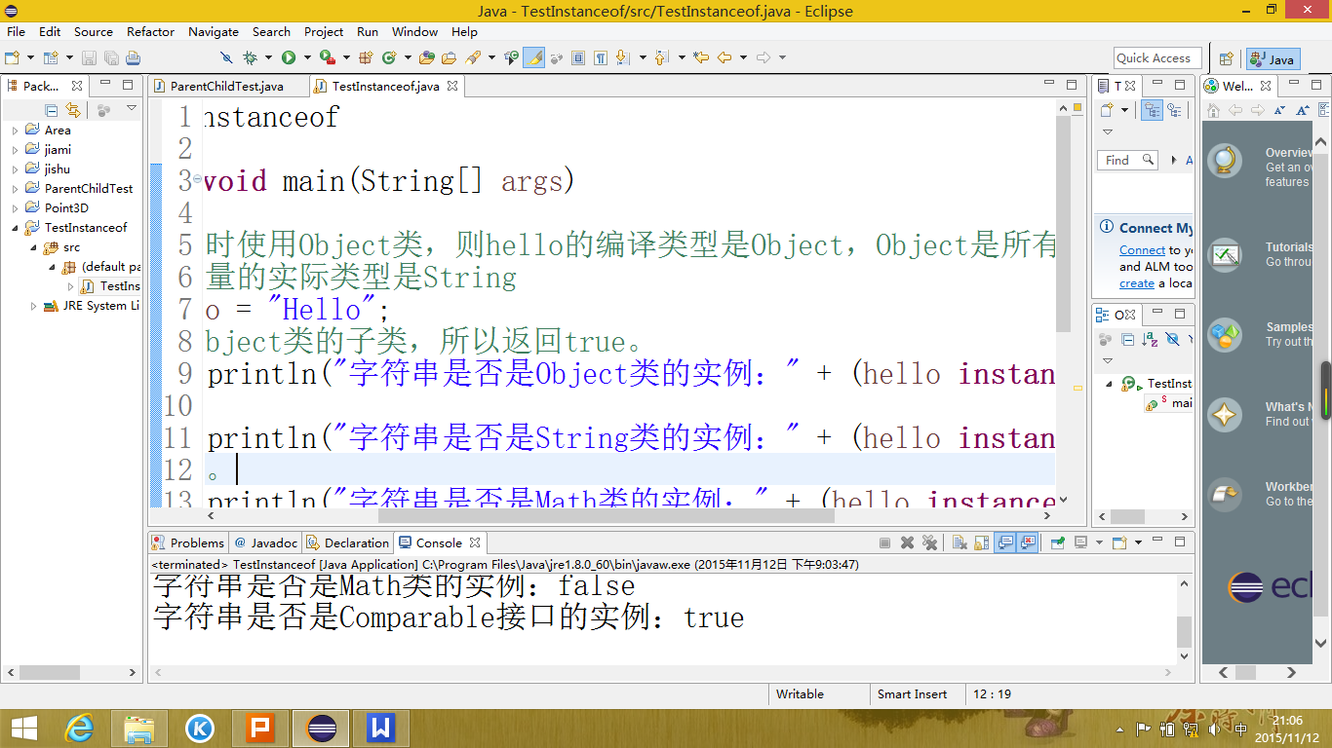Expand the Area project node
Screen dimensions: 1332x748
coord(15,130)
